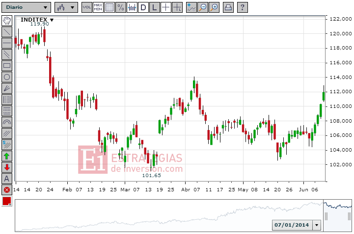The height and width of the screenshot is (234, 354).
Task: Click the Feb date axis label
Action: click(67, 189)
